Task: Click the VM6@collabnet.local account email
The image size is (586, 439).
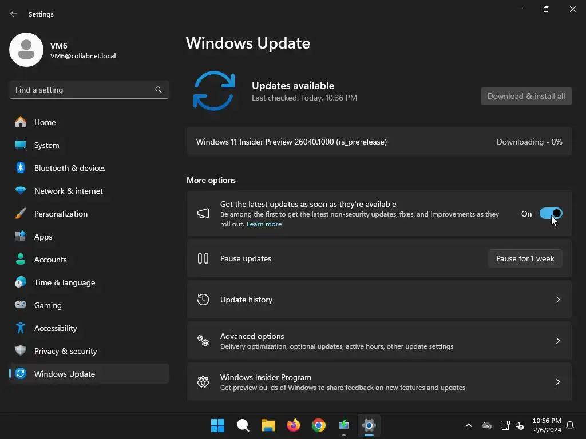Action: (83, 56)
